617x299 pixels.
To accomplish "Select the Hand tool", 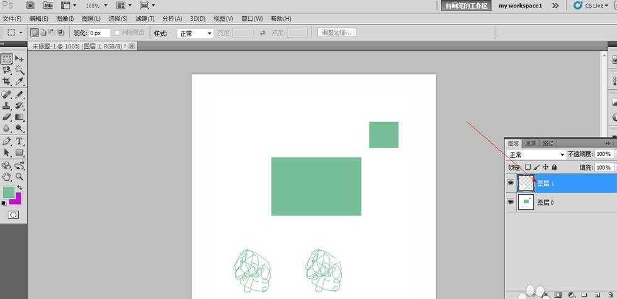I will (x=6, y=177).
